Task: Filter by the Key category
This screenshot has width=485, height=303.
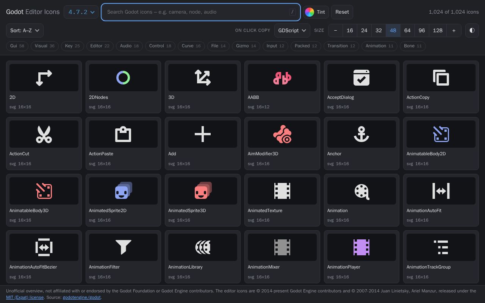Action: [x=72, y=46]
